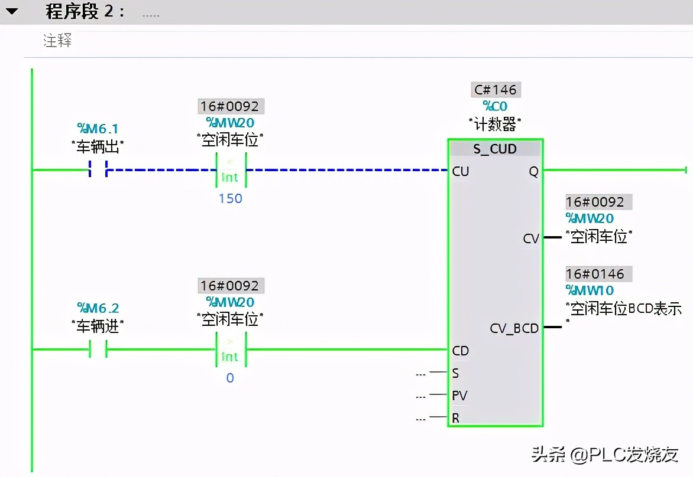Collapse the 程序段 2 network triangle
Viewport: 693px width, 477px height.
(12, 12)
